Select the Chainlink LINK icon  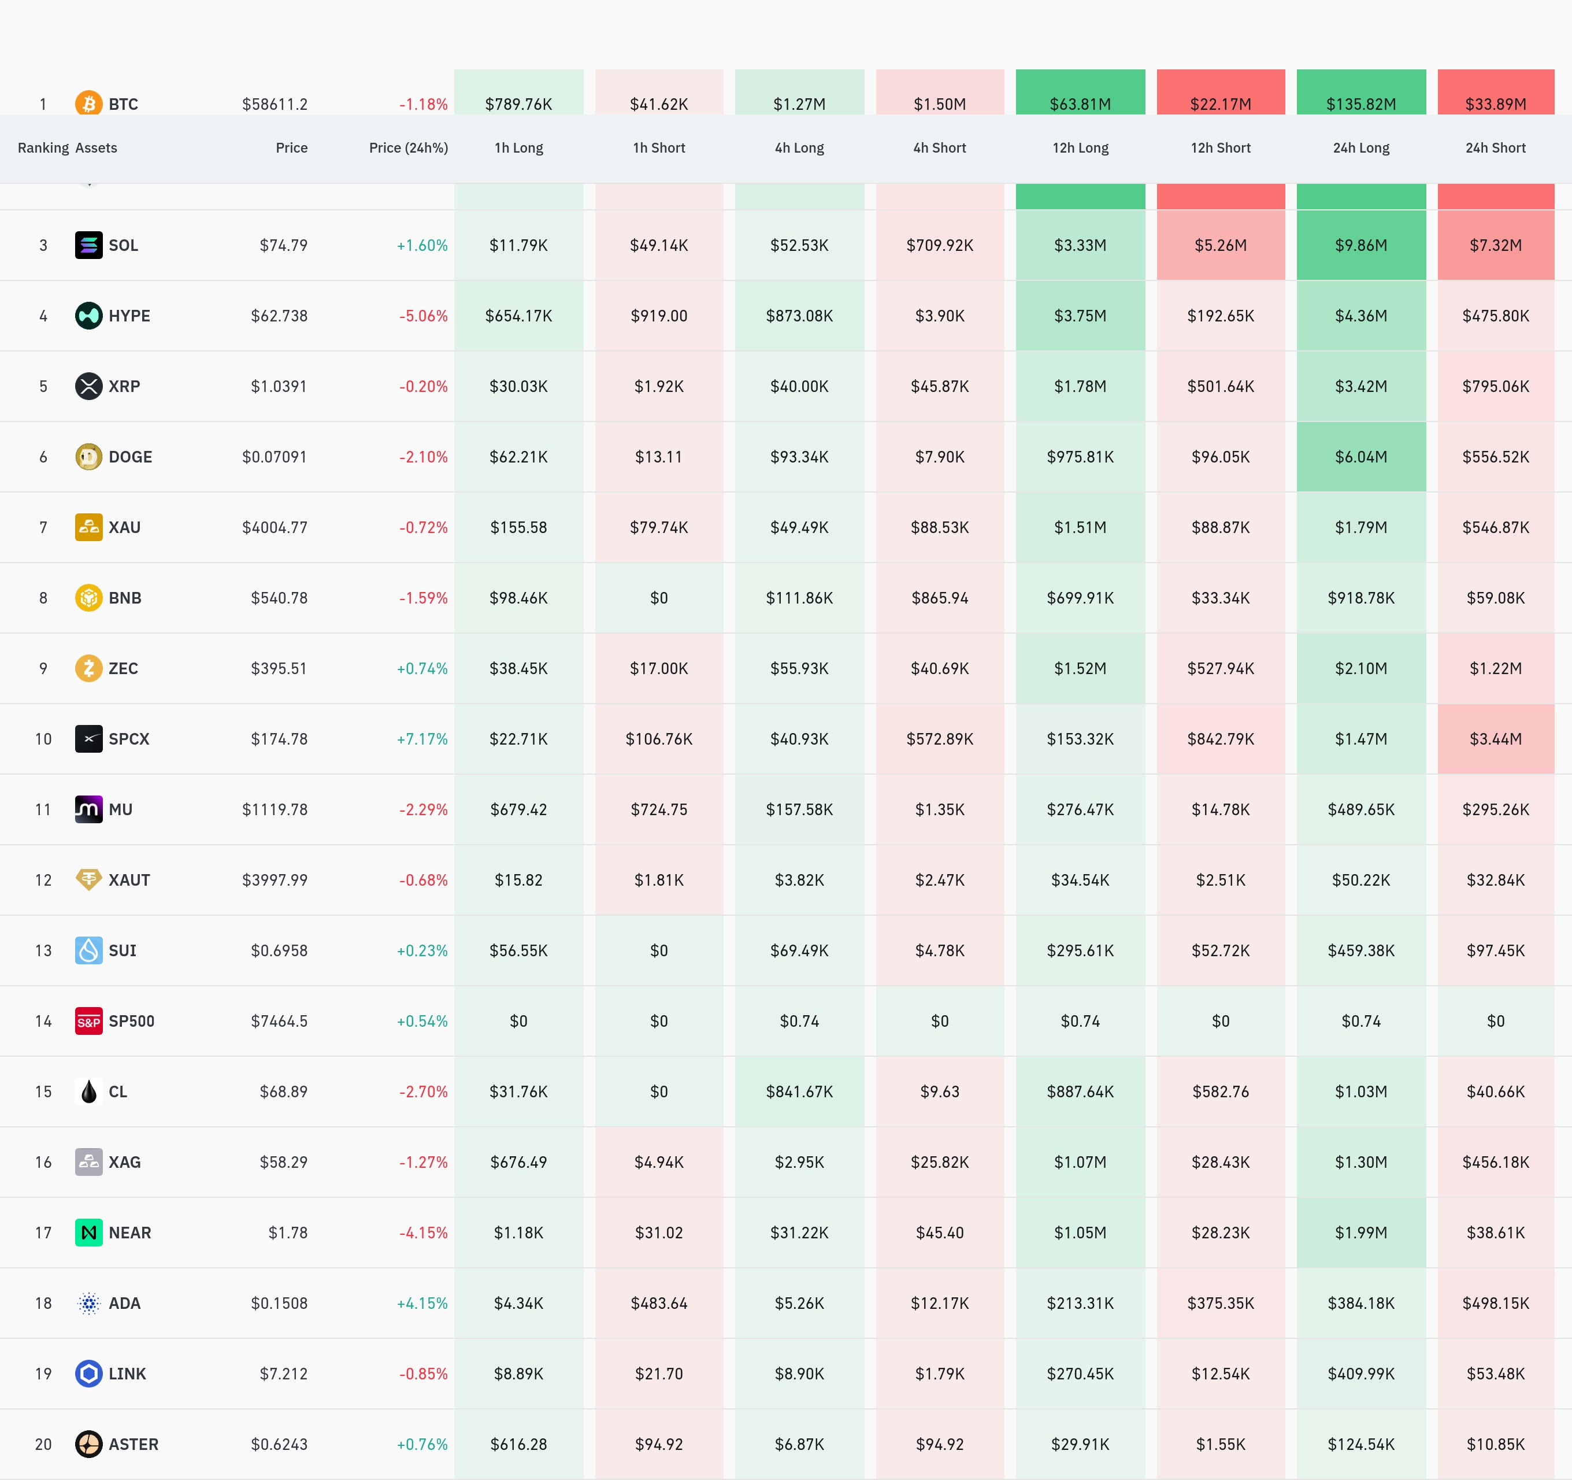pos(88,1373)
